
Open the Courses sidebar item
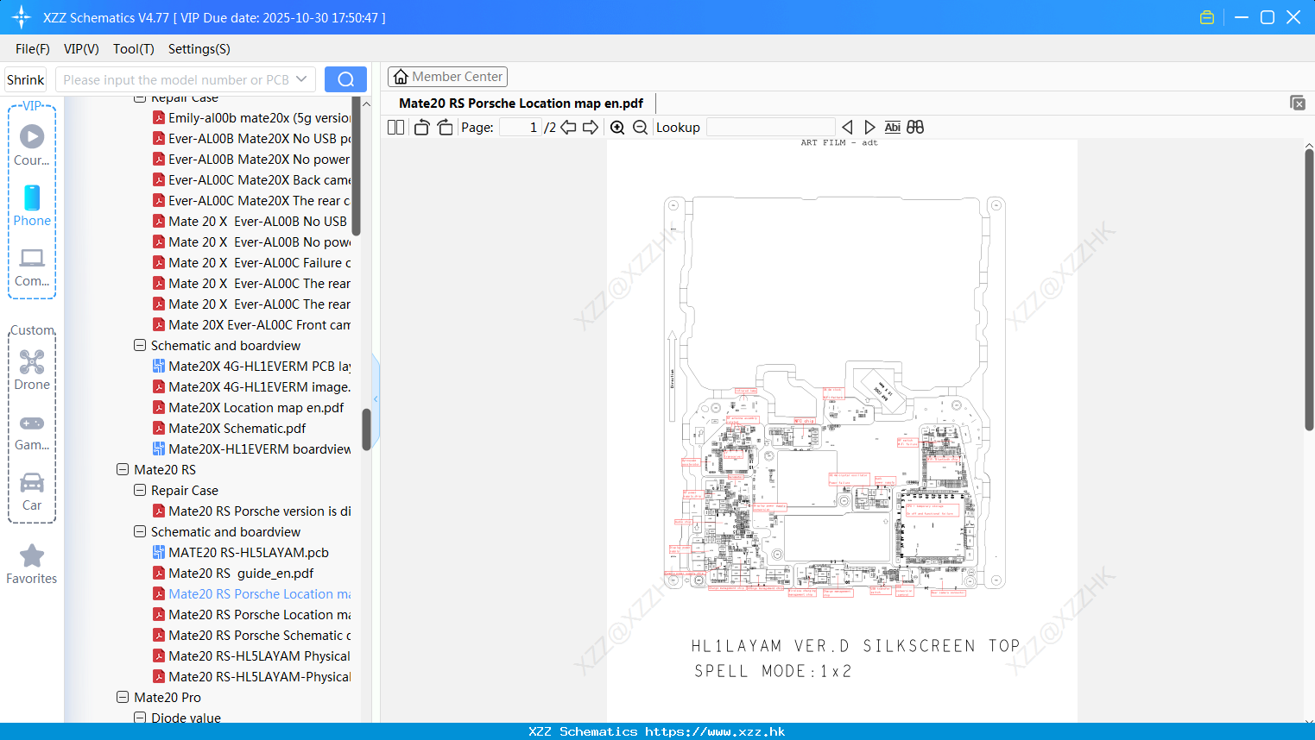tap(32, 145)
